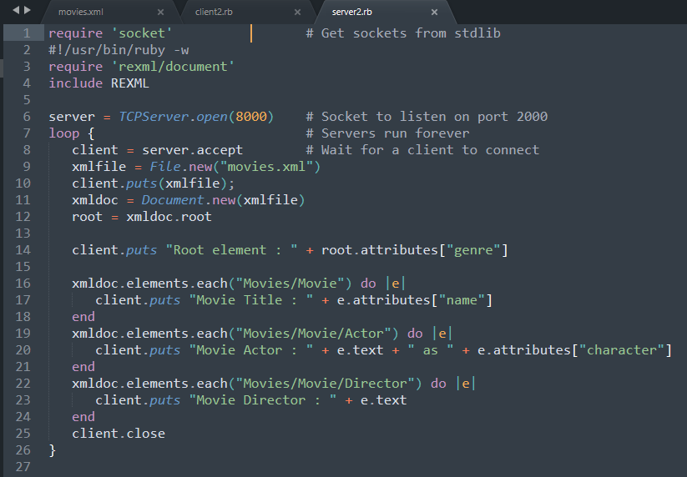Click 'client.puts(xmlfile);' line
The height and width of the screenshot is (477, 687).
tap(154, 183)
